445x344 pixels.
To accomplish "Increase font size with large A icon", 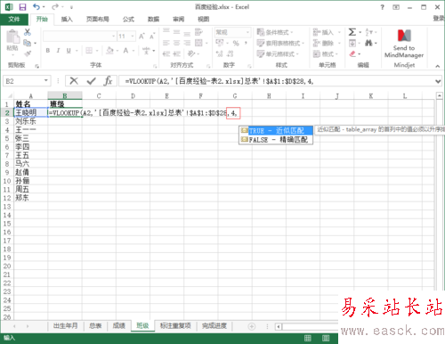I will click(142, 36).
